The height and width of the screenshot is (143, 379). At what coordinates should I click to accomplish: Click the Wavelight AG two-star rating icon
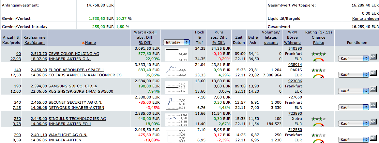pos(318,135)
